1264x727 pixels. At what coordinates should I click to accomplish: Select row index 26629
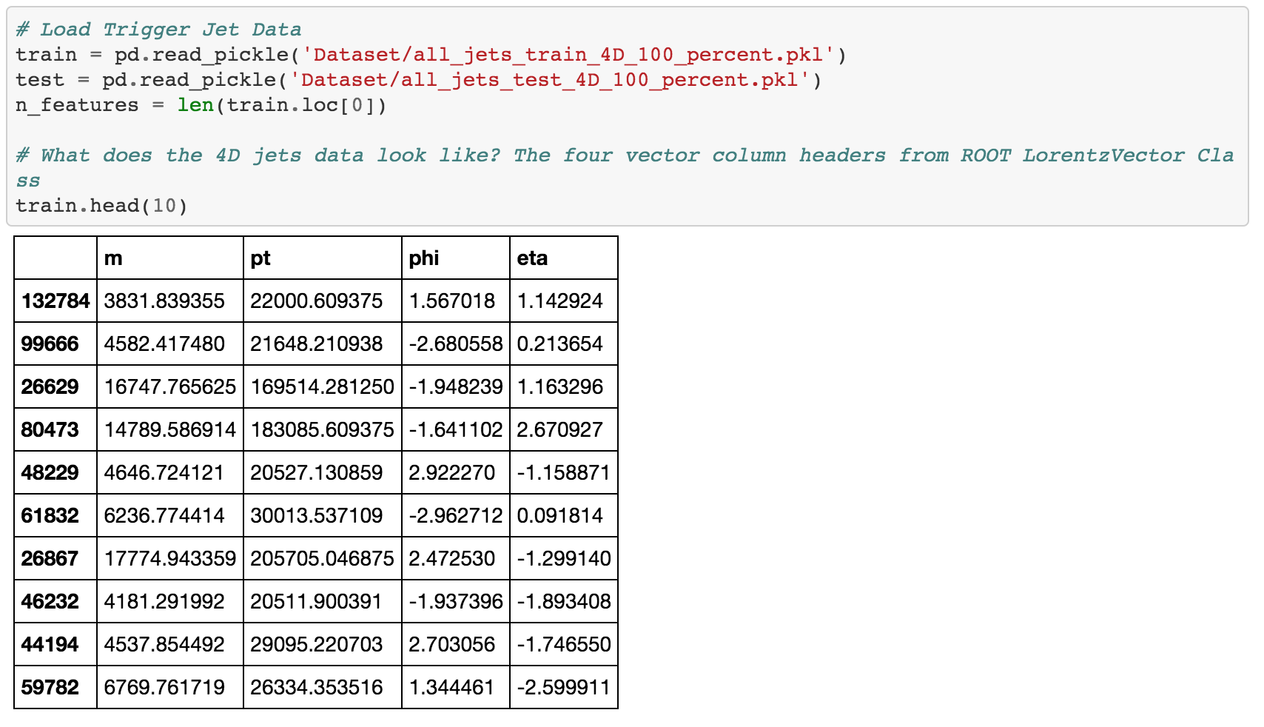(x=50, y=386)
